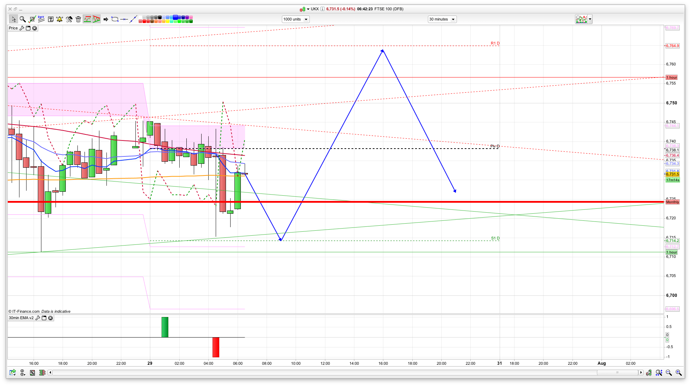This screenshot has width=691, height=386.
Task: Open the chart link chain dropdown
Action: point(23,373)
